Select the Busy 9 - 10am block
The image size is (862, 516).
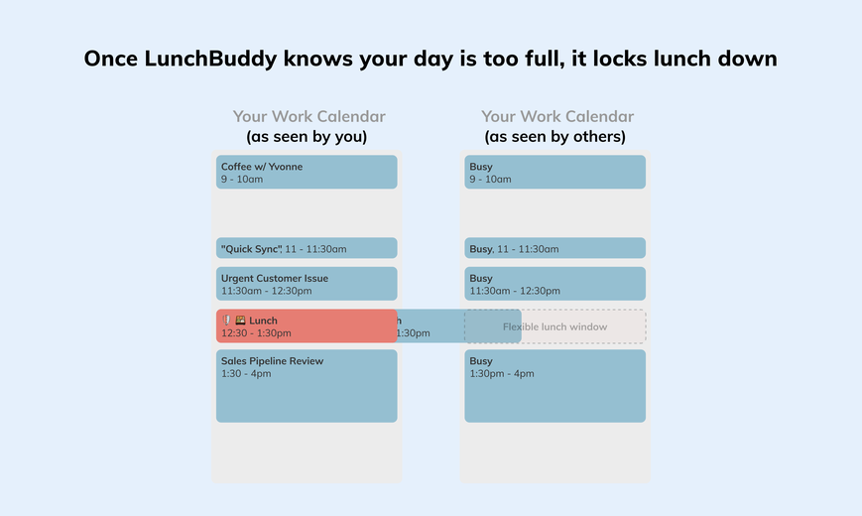555,173
